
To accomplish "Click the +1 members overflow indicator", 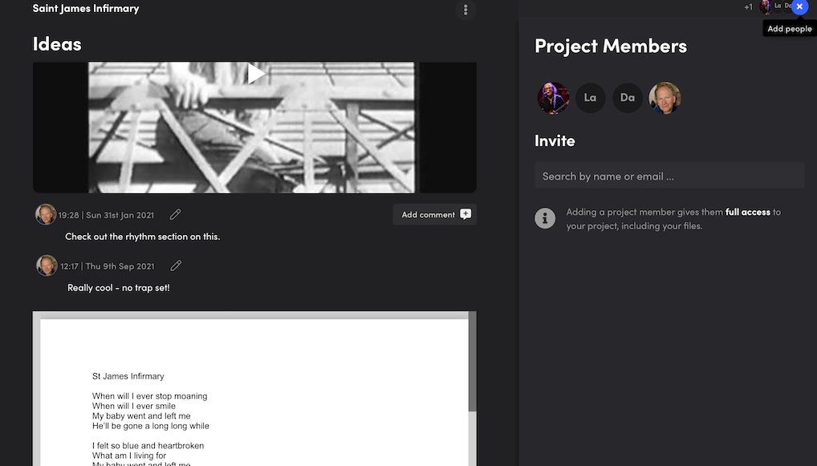I will pos(748,7).
